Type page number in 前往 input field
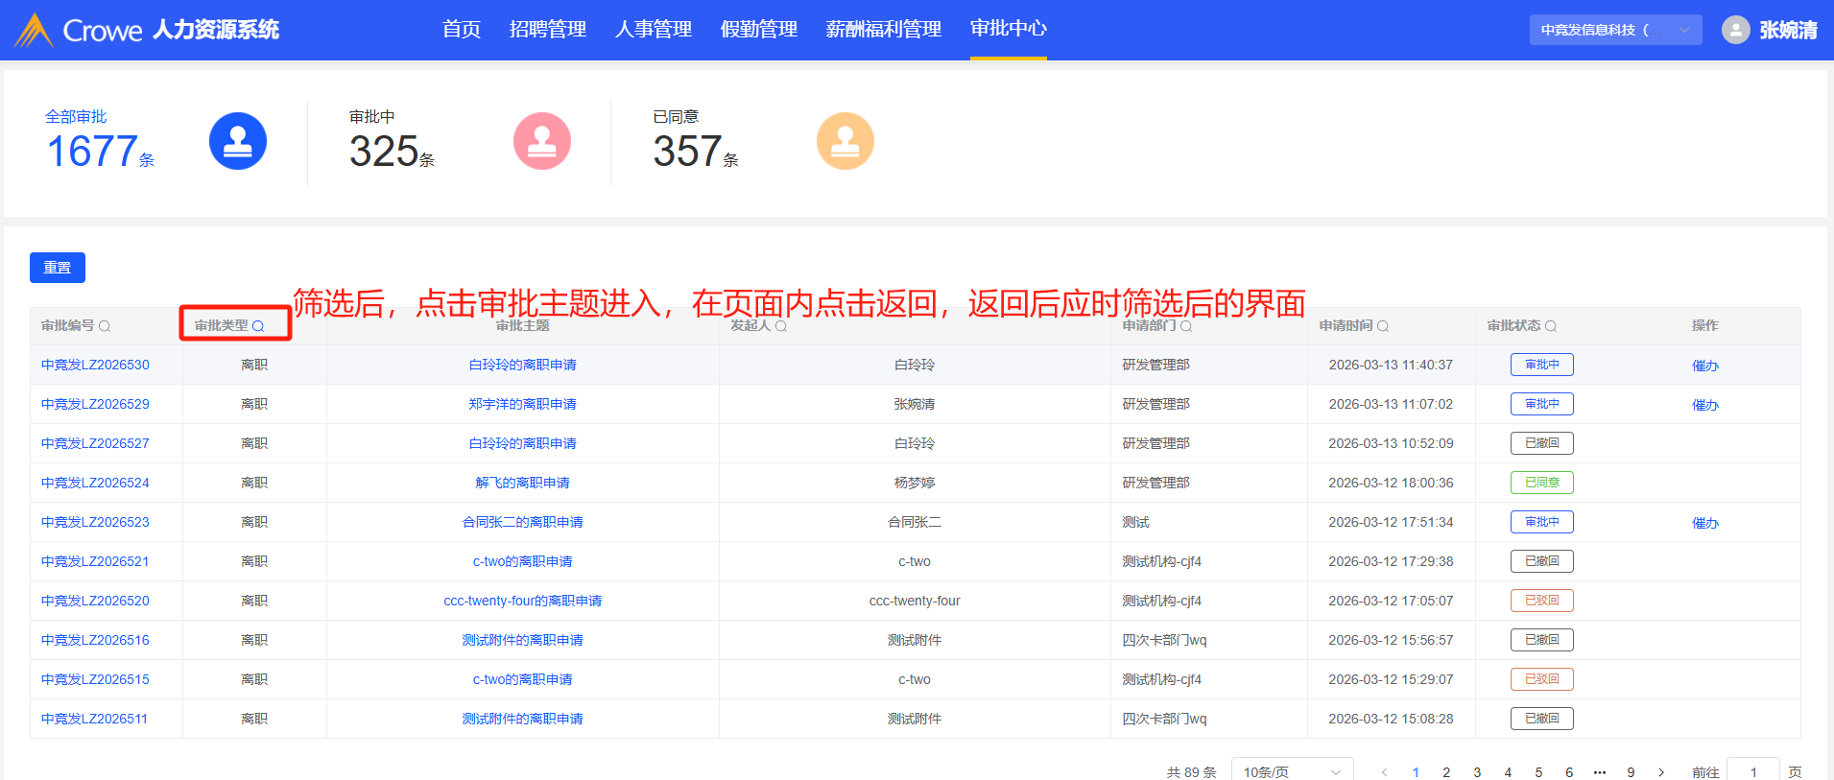Viewport: 1834px width, 780px height. point(1752,769)
